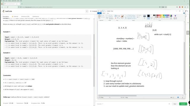Open the browser History menu

[x=9, y=1]
